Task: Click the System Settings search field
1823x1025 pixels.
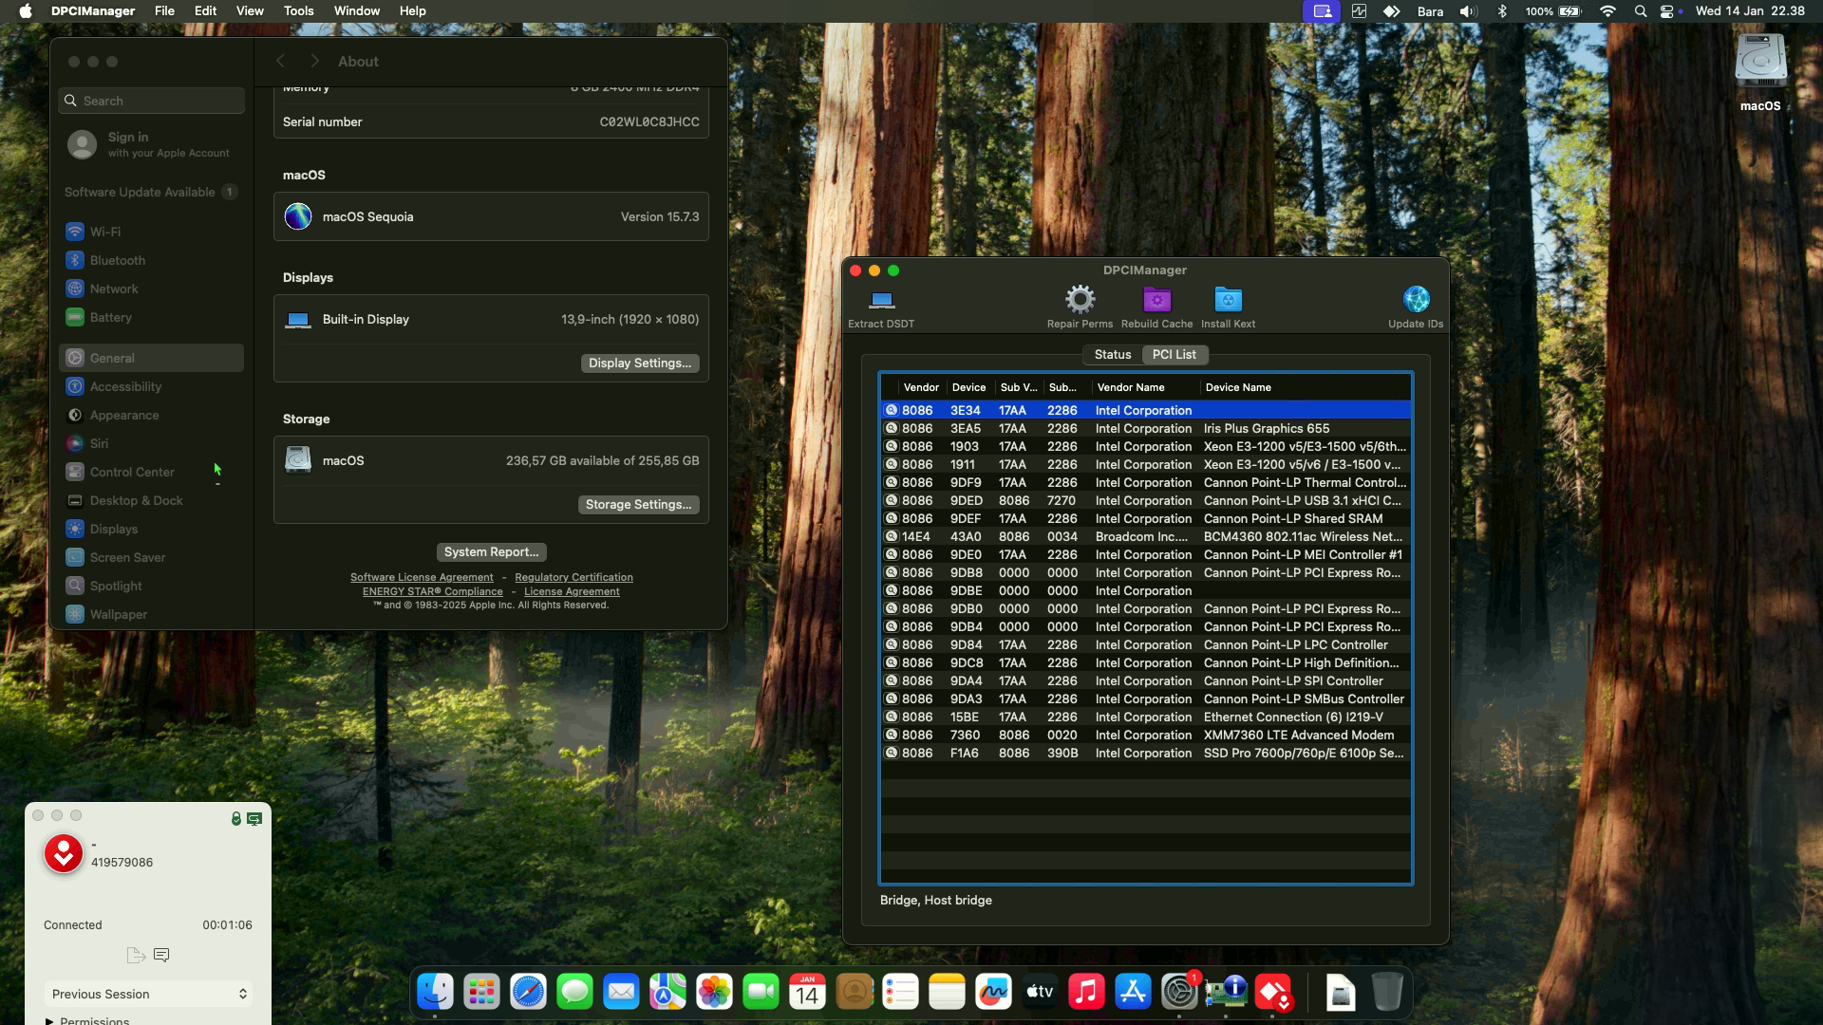Action: tap(152, 101)
